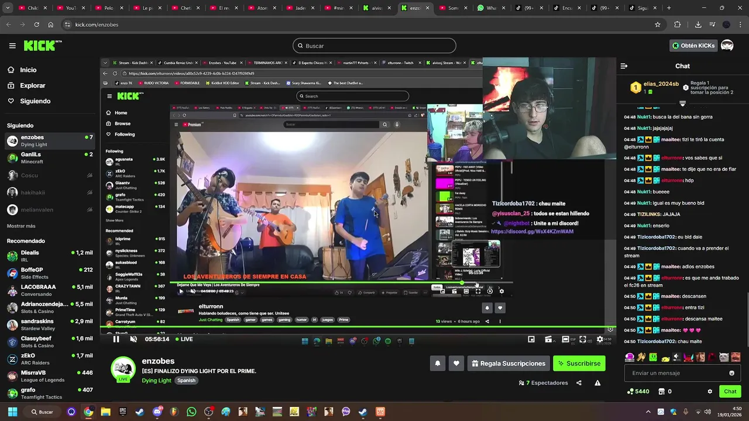Toggle the notification bell for enzobes
The width and height of the screenshot is (749, 421).
[437, 363]
